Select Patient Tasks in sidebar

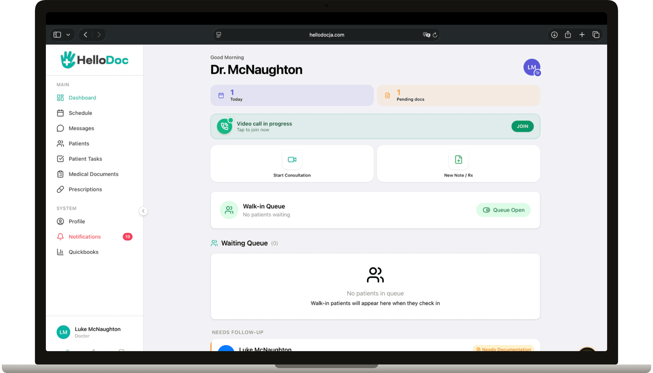click(94, 159)
